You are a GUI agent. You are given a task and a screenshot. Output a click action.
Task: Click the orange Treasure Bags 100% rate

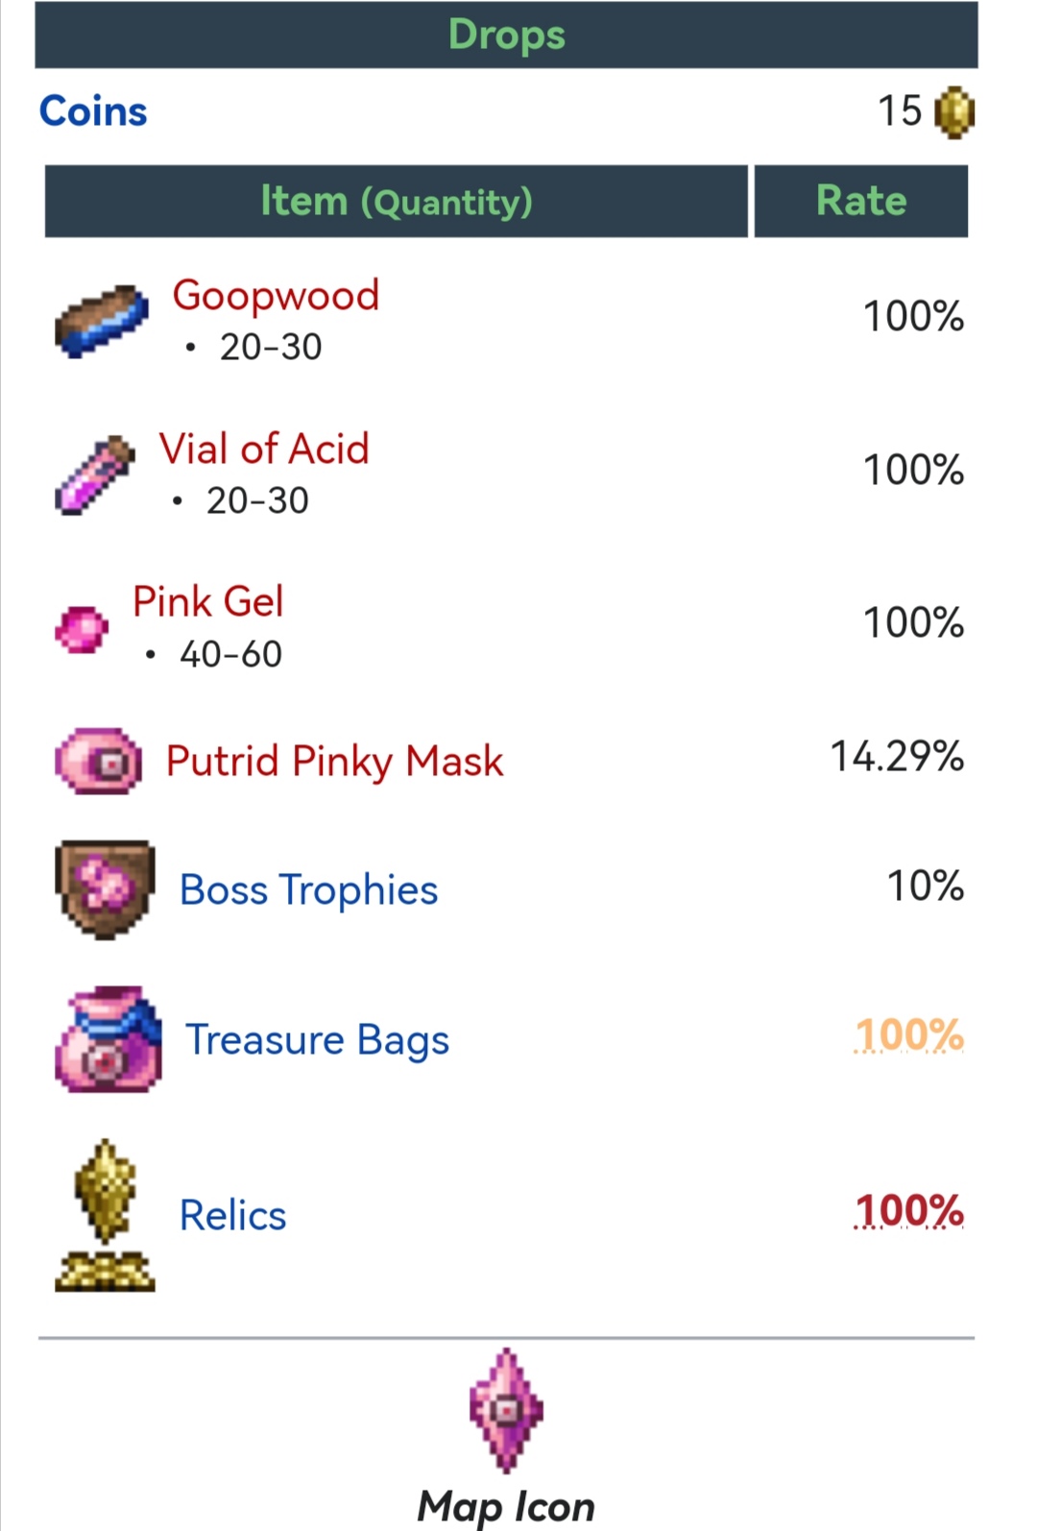(x=908, y=1035)
